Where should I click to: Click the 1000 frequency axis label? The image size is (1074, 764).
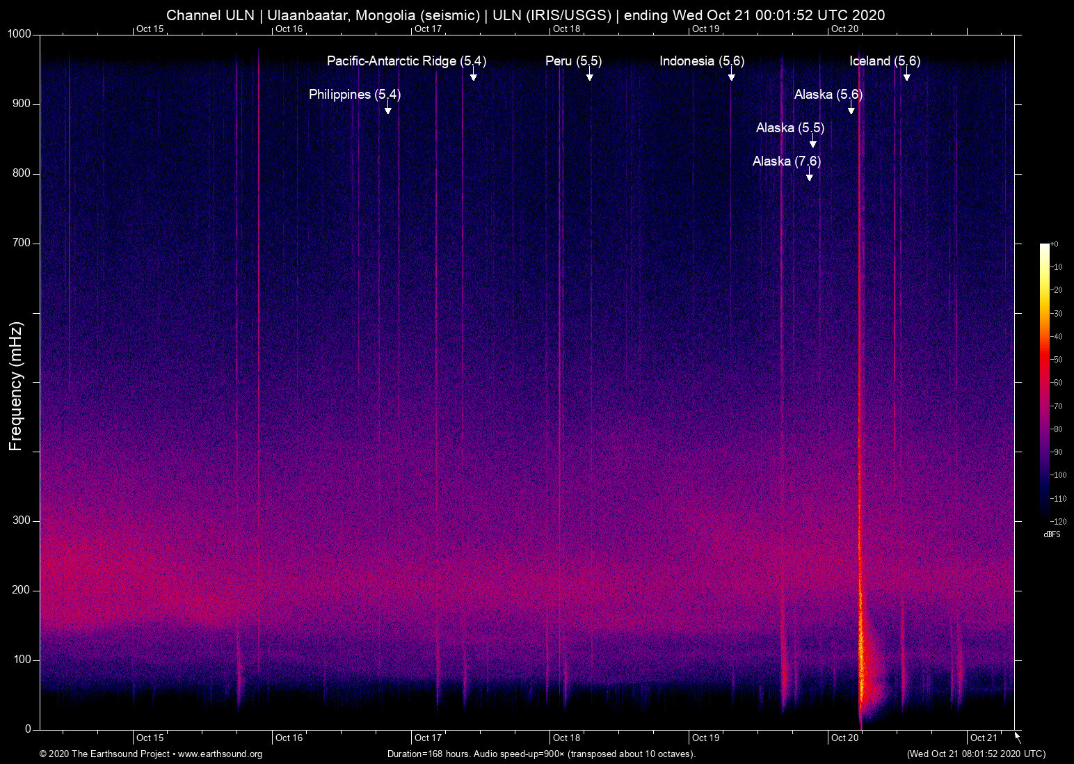(x=19, y=34)
